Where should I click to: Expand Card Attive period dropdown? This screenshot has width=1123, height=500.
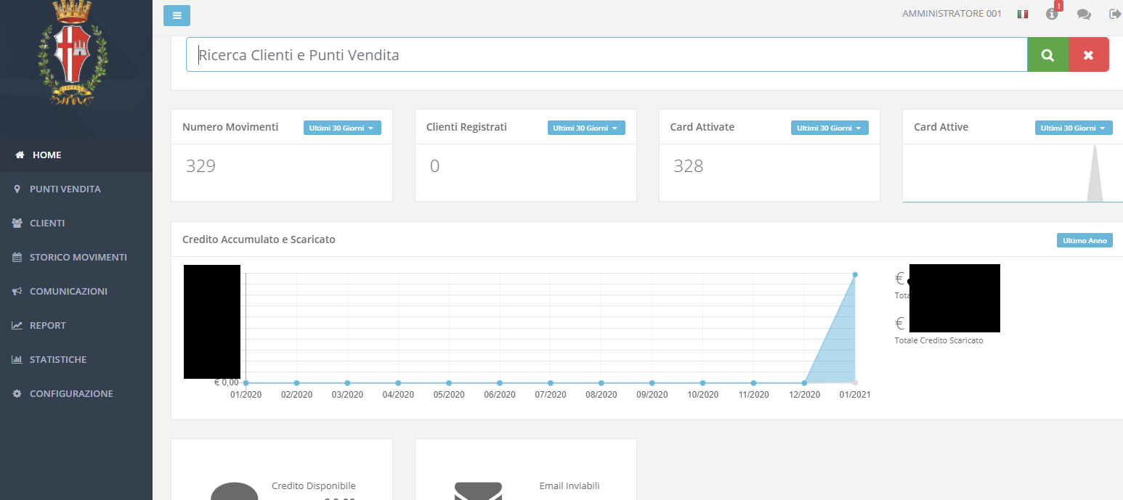pyautogui.click(x=1073, y=128)
